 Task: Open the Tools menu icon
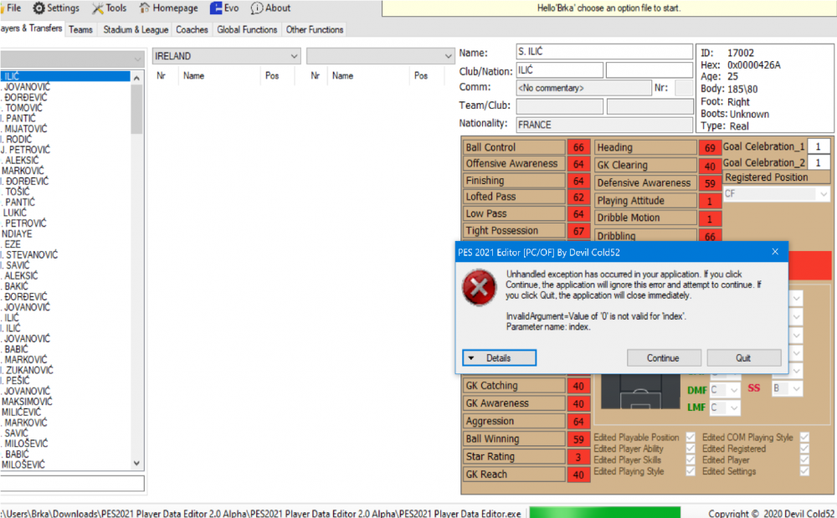pyautogui.click(x=99, y=8)
